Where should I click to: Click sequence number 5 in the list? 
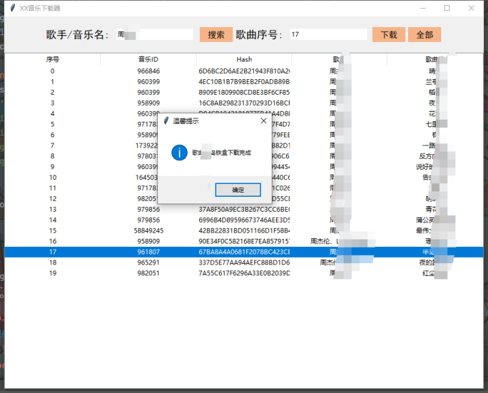point(52,124)
